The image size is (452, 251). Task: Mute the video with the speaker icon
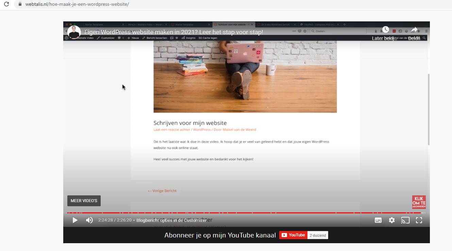coord(89,220)
